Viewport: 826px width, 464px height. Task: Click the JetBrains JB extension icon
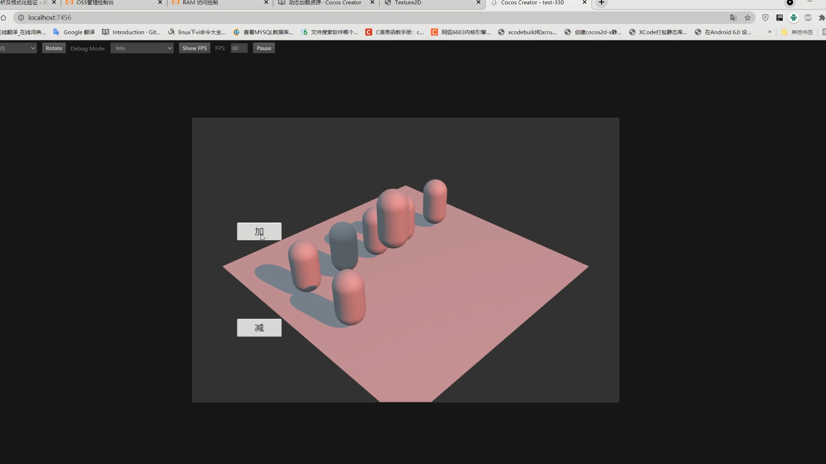779,18
